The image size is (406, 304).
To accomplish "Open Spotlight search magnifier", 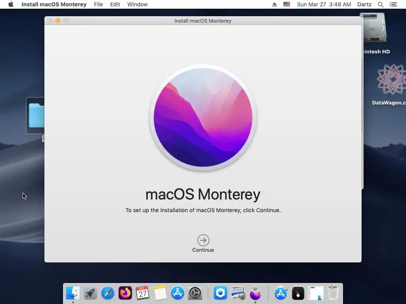I will point(381,4).
